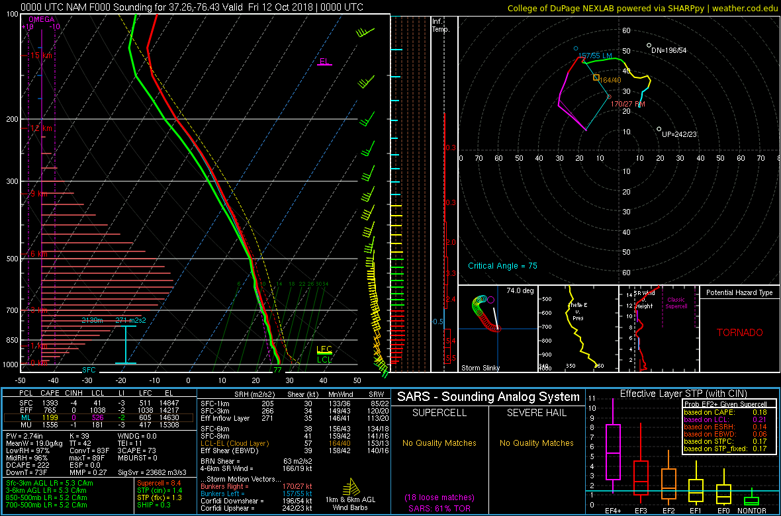781x516 pixels.
Task: Click the STP (cin) = 1.4 parameter
Action: 160,490
